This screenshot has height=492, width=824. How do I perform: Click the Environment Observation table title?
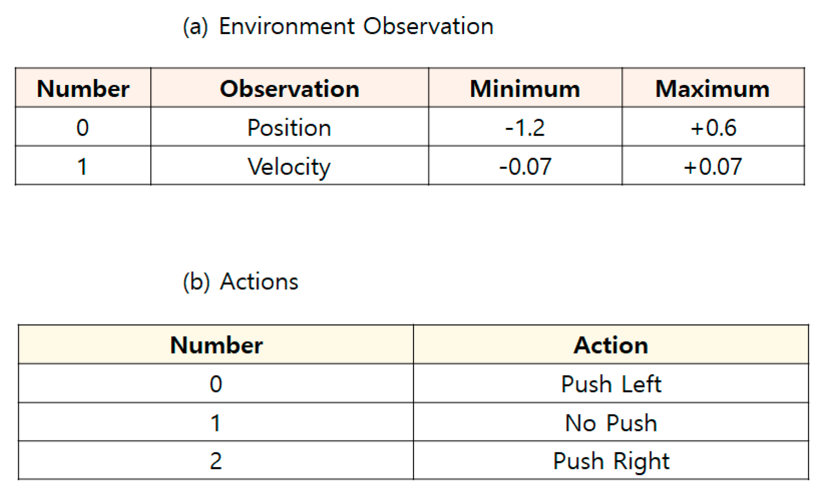[338, 26]
